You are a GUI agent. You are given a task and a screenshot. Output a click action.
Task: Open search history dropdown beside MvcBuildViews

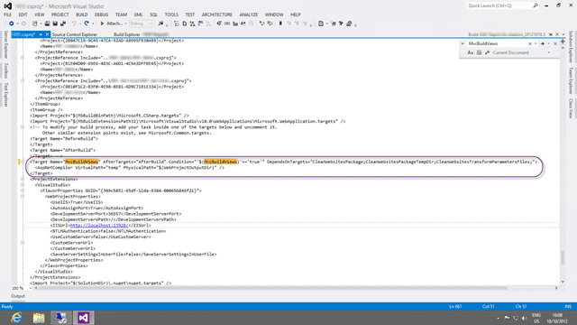536,43
